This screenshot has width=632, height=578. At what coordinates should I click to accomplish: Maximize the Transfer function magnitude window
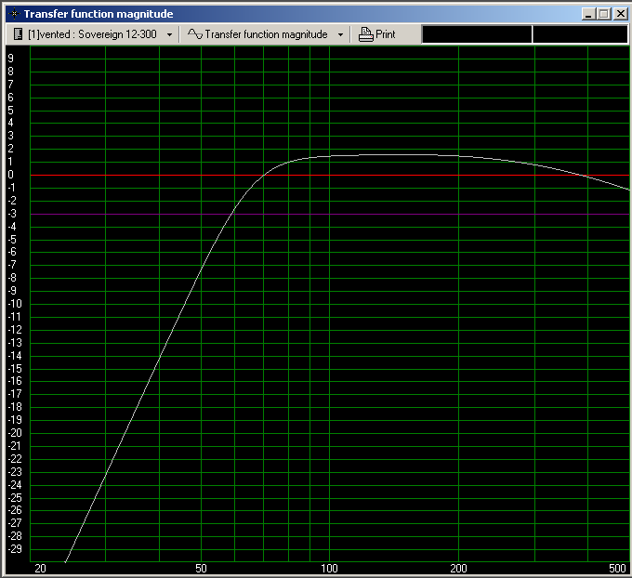[x=603, y=14]
